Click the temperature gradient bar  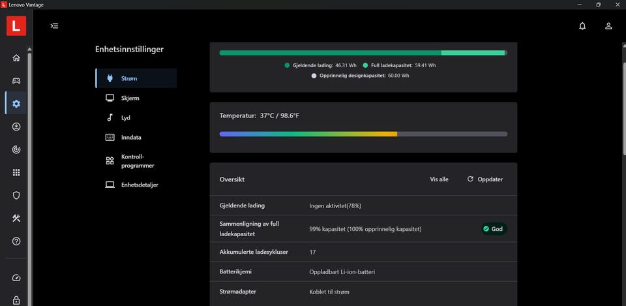point(363,134)
